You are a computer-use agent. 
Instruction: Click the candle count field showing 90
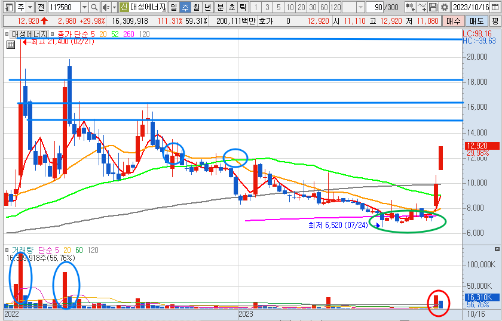[375, 7]
